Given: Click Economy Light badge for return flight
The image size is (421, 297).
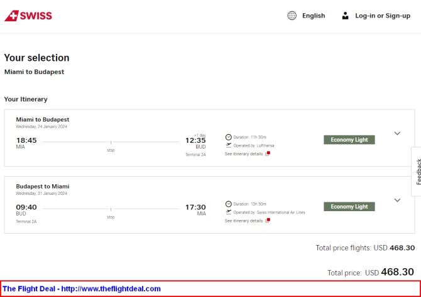Looking at the screenshot, I should pyautogui.click(x=349, y=207).
